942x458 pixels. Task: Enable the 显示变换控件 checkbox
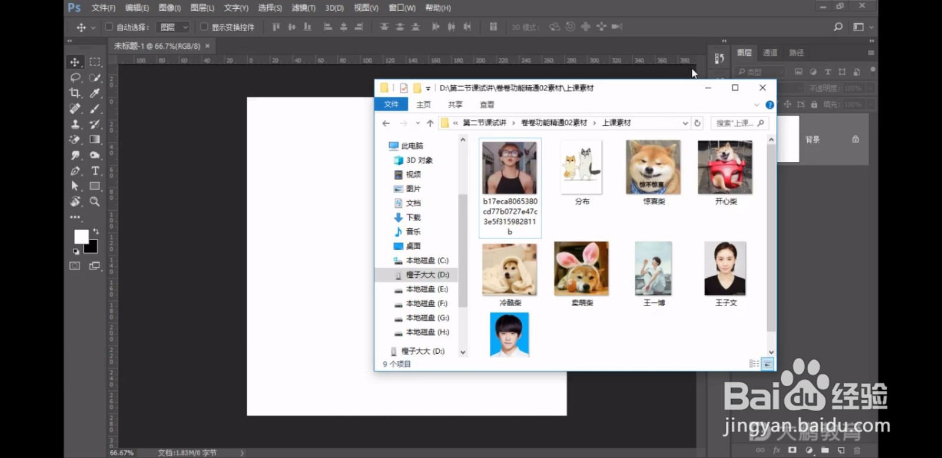pyautogui.click(x=204, y=26)
